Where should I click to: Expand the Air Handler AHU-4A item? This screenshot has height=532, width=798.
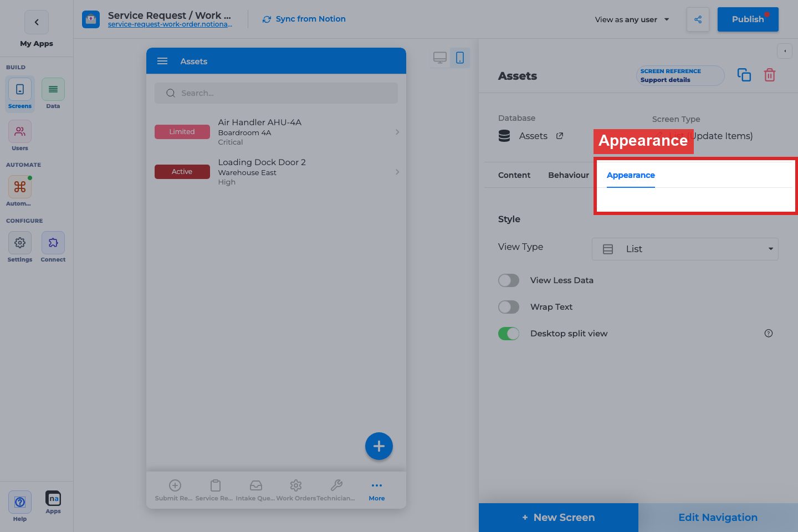[277, 132]
